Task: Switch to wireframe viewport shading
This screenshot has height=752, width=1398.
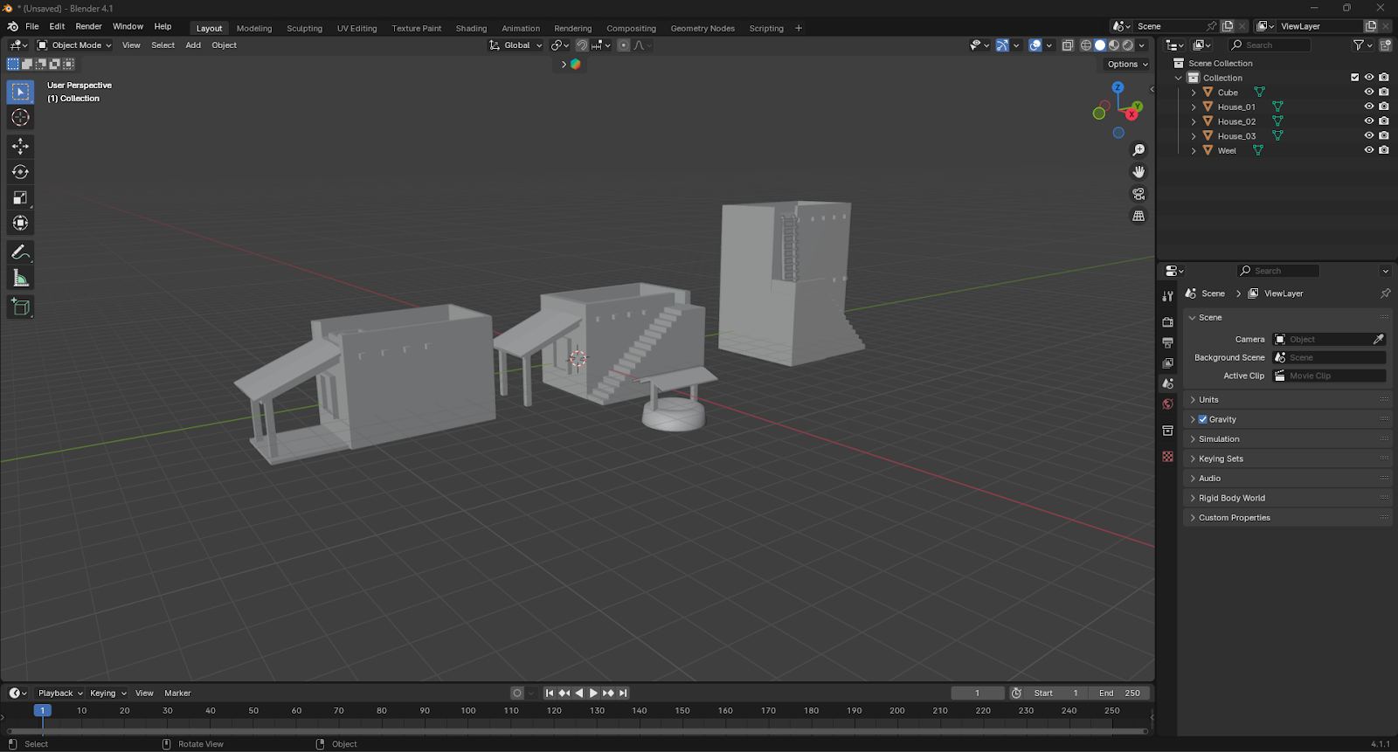Action: (1086, 45)
